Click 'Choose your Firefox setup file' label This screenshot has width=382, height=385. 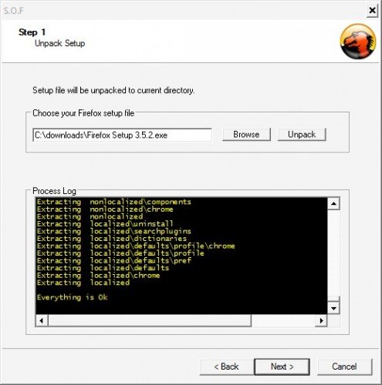click(83, 113)
